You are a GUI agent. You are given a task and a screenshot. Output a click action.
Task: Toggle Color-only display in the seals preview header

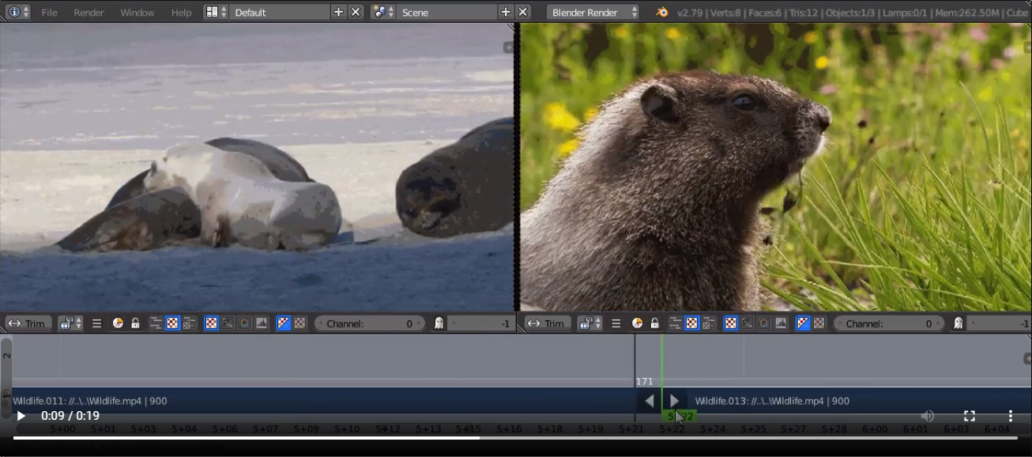[299, 323]
